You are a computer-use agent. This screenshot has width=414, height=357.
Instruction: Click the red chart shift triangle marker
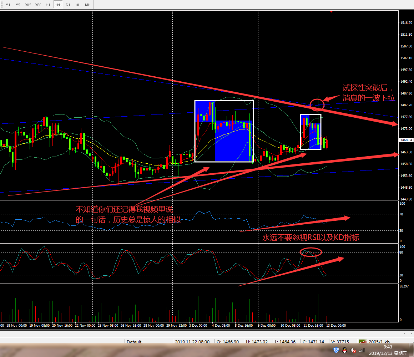click(x=331, y=11)
